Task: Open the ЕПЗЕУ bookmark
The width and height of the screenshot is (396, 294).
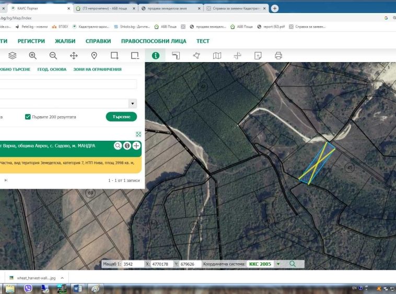Action: coord(60,27)
